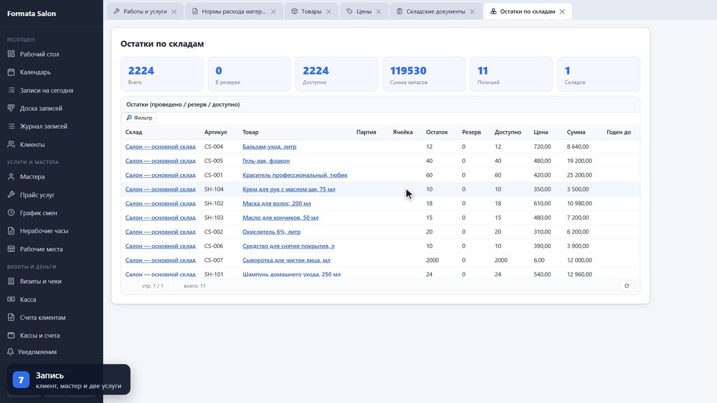Switch to Складские документы tab

click(436, 11)
